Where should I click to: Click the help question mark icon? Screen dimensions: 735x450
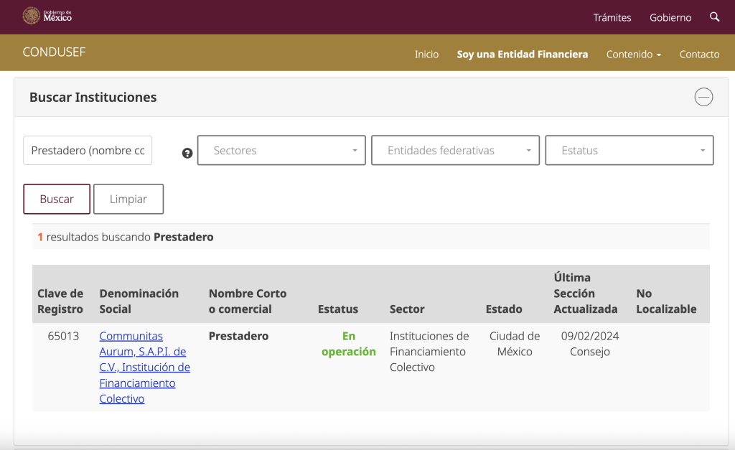(x=187, y=154)
